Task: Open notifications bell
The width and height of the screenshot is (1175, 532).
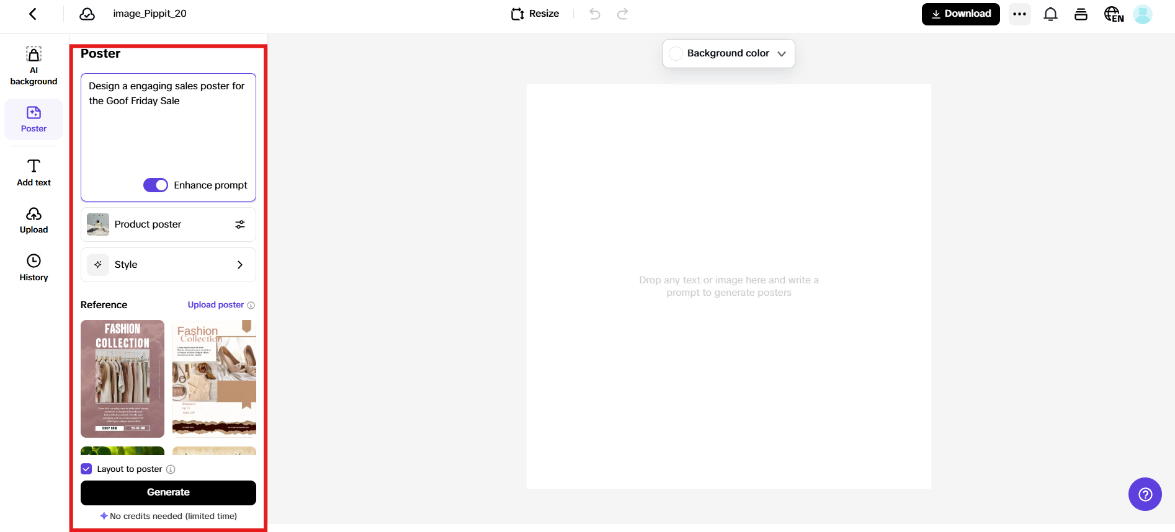Action: 1050,14
